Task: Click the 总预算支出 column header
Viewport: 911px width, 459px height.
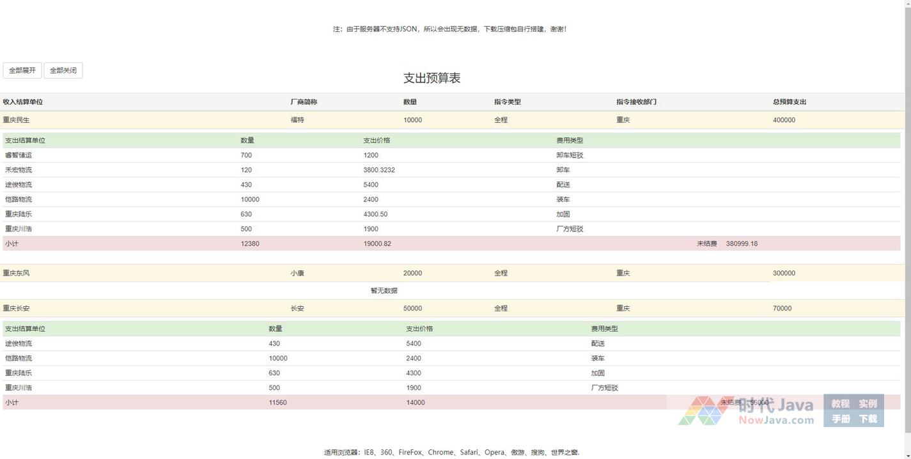Action: 789,102
